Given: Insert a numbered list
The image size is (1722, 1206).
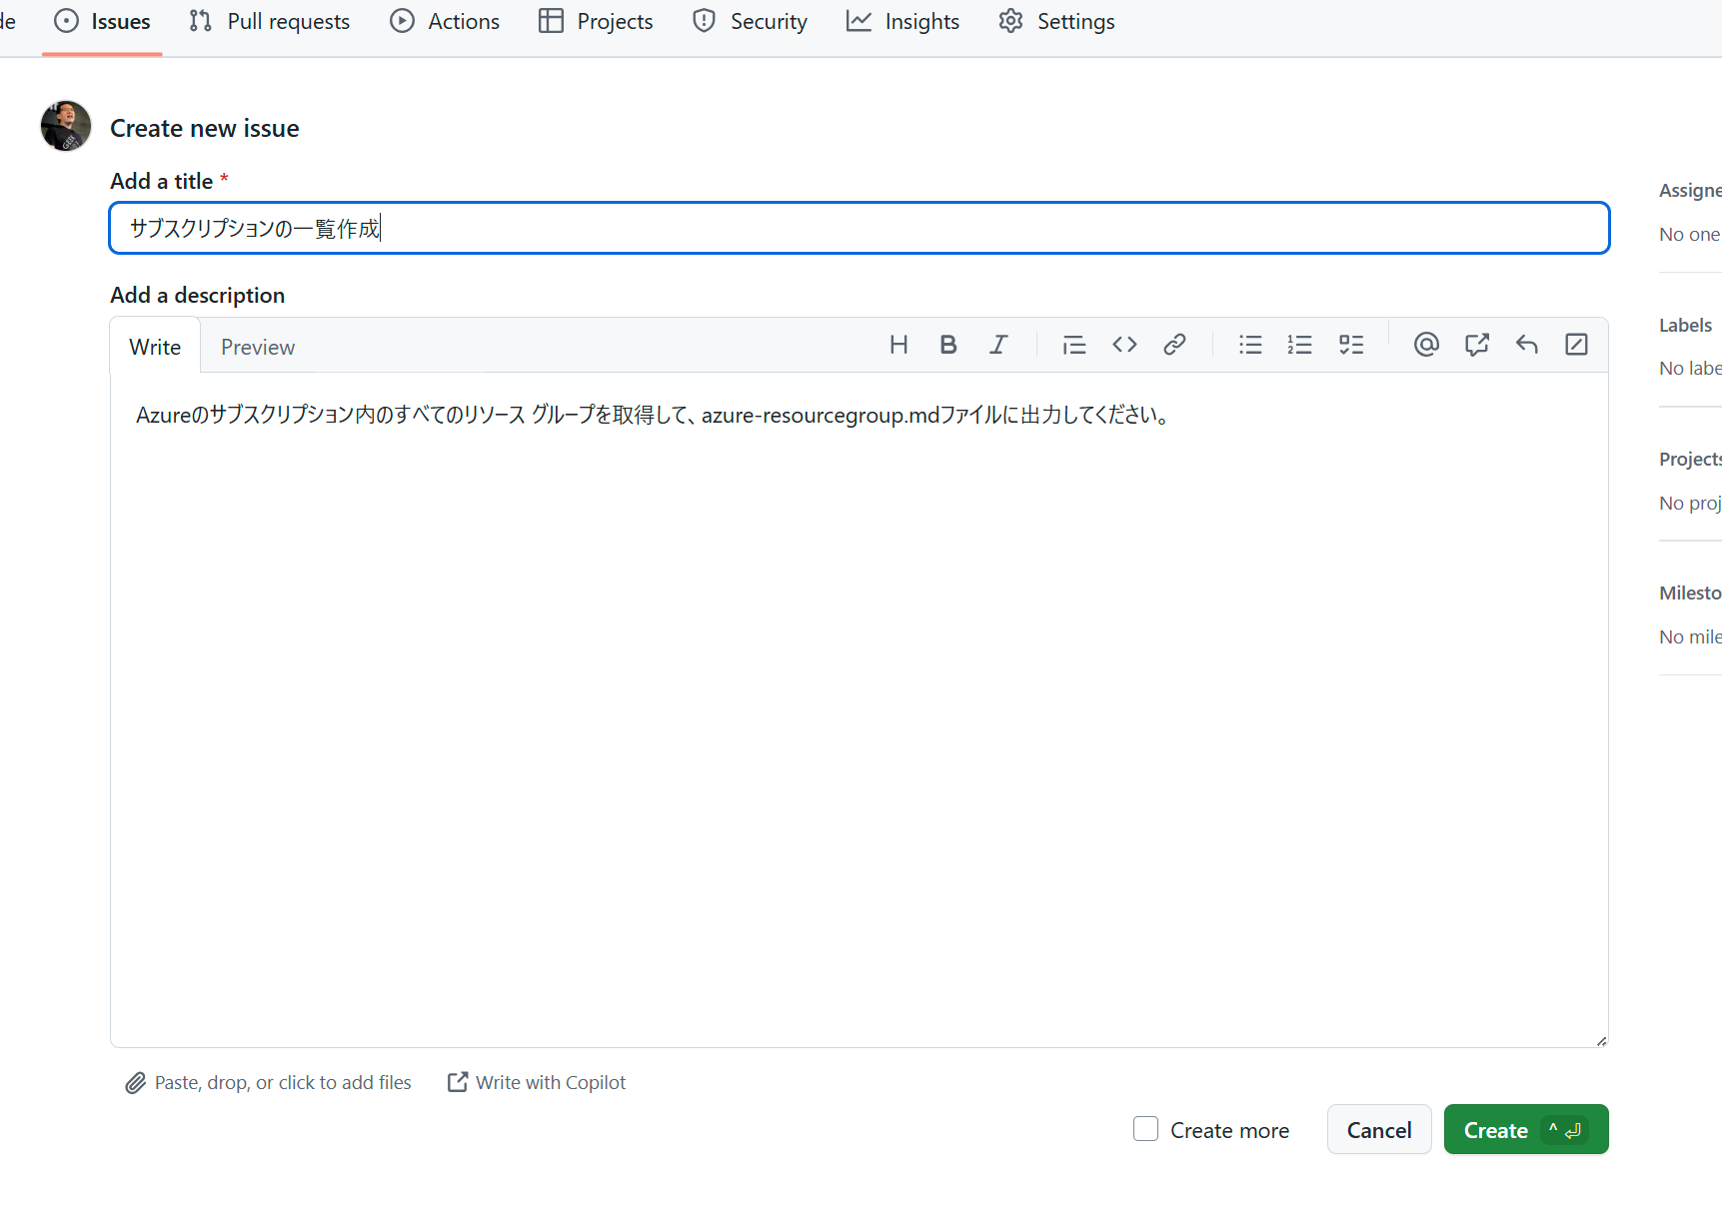Looking at the screenshot, I should click(1299, 345).
